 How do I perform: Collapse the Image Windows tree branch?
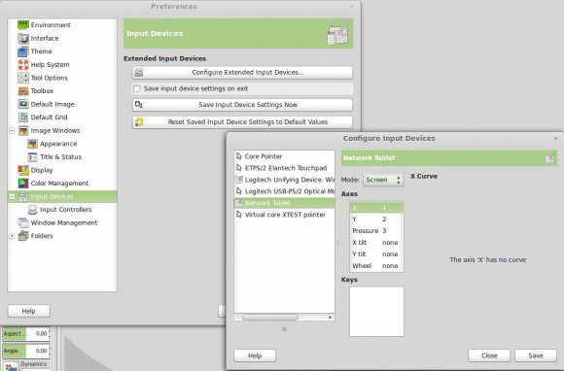12,130
